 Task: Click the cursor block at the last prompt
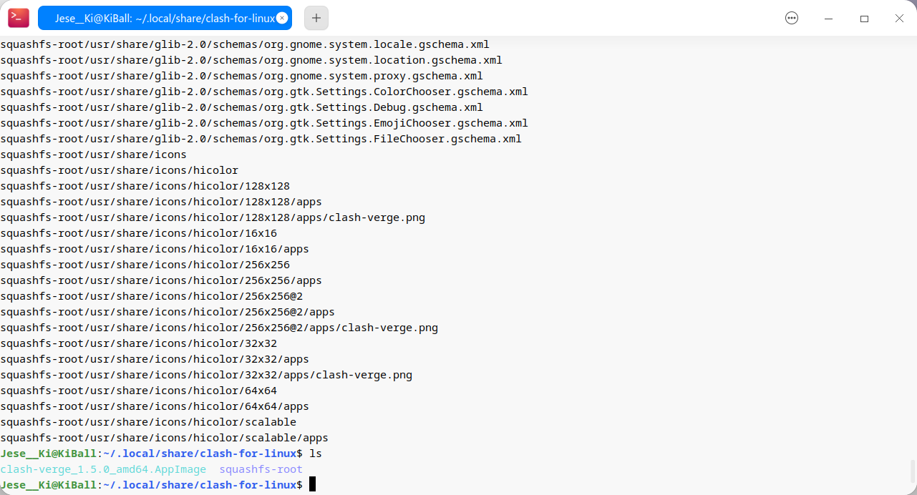(312, 485)
